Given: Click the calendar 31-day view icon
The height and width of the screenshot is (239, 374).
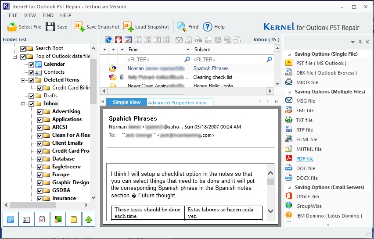Looking at the screenshot, I should [167, 40].
